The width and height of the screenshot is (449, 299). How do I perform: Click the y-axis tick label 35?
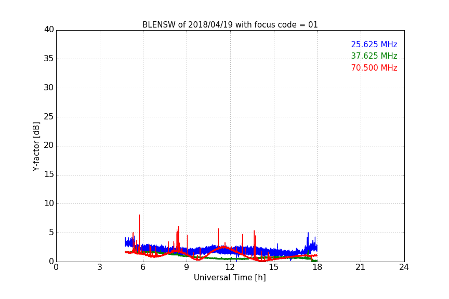(49, 59)
